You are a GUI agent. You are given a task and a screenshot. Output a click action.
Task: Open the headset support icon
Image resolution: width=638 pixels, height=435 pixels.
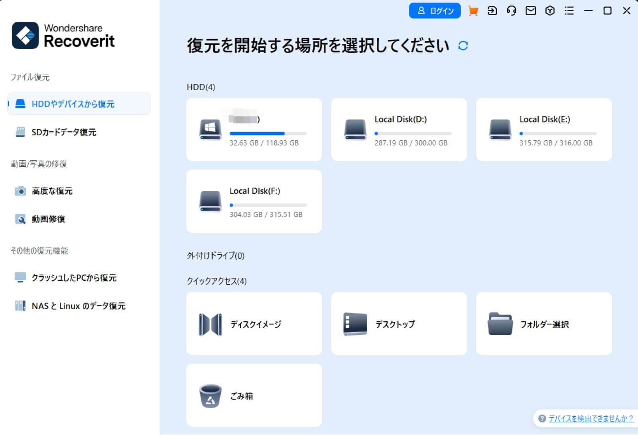click(512, 11)
